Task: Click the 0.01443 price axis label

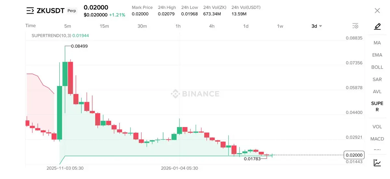Action: (x=354, y=162)
